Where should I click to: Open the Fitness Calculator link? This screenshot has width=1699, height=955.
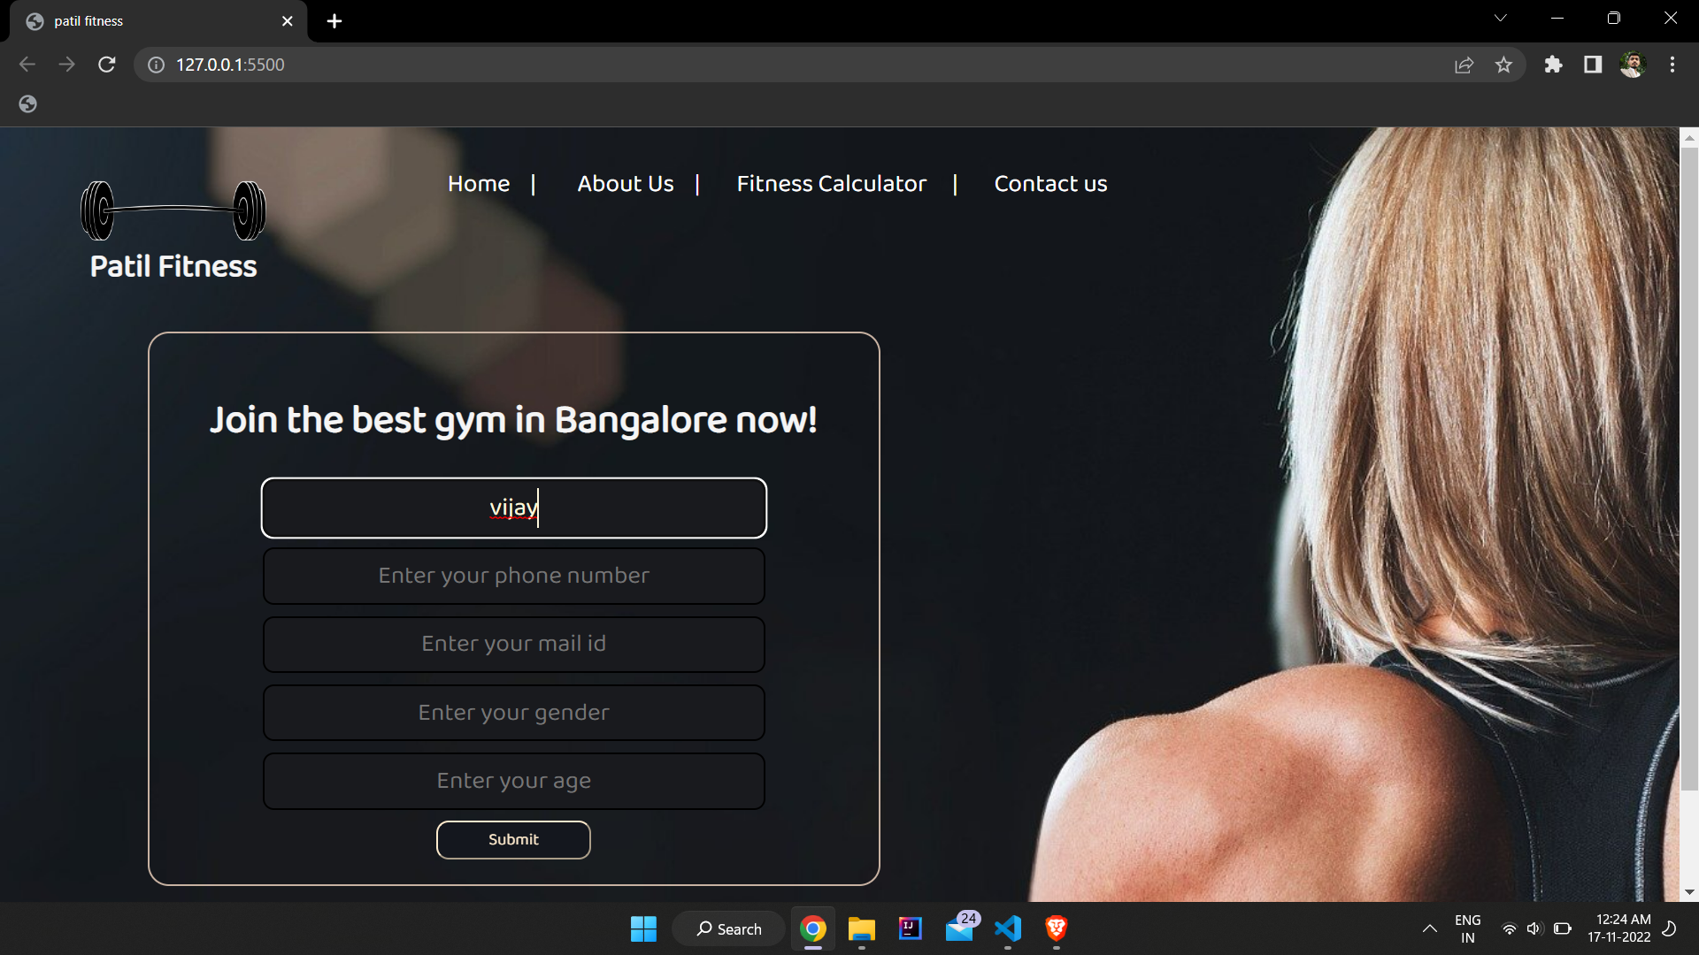[x=831, y=184]
